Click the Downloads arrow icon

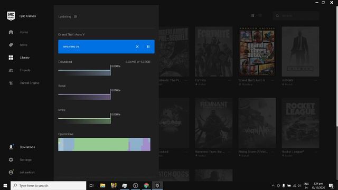[x=11, y=147]
